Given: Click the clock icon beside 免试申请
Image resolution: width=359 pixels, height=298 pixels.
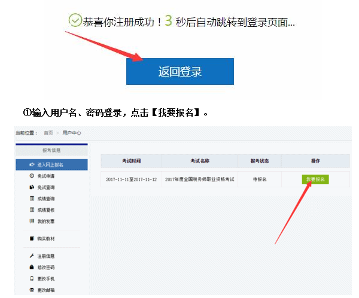Looking at the screenshot, I should pos(32,175).
